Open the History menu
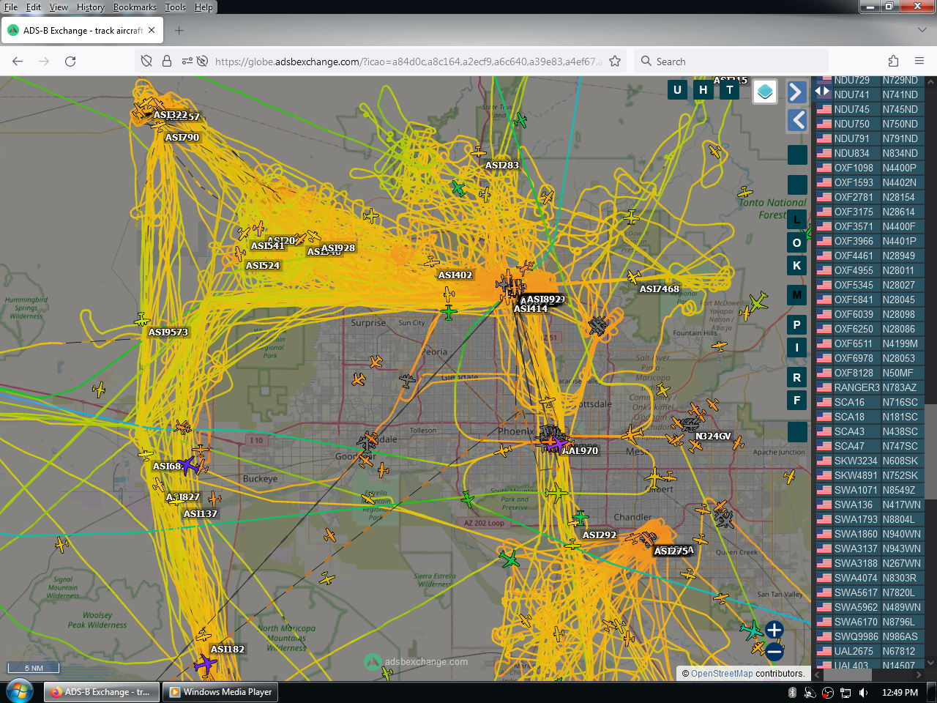The width and height of the screenshot is (937, 703). point(91,7)
